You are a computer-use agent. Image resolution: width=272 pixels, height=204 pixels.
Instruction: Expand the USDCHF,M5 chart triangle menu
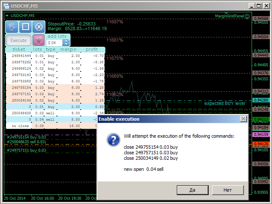click(x=7, y=15)
